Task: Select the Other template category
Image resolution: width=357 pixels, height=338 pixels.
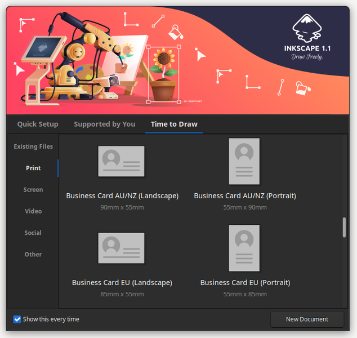Action: click(x=33, y=255)
